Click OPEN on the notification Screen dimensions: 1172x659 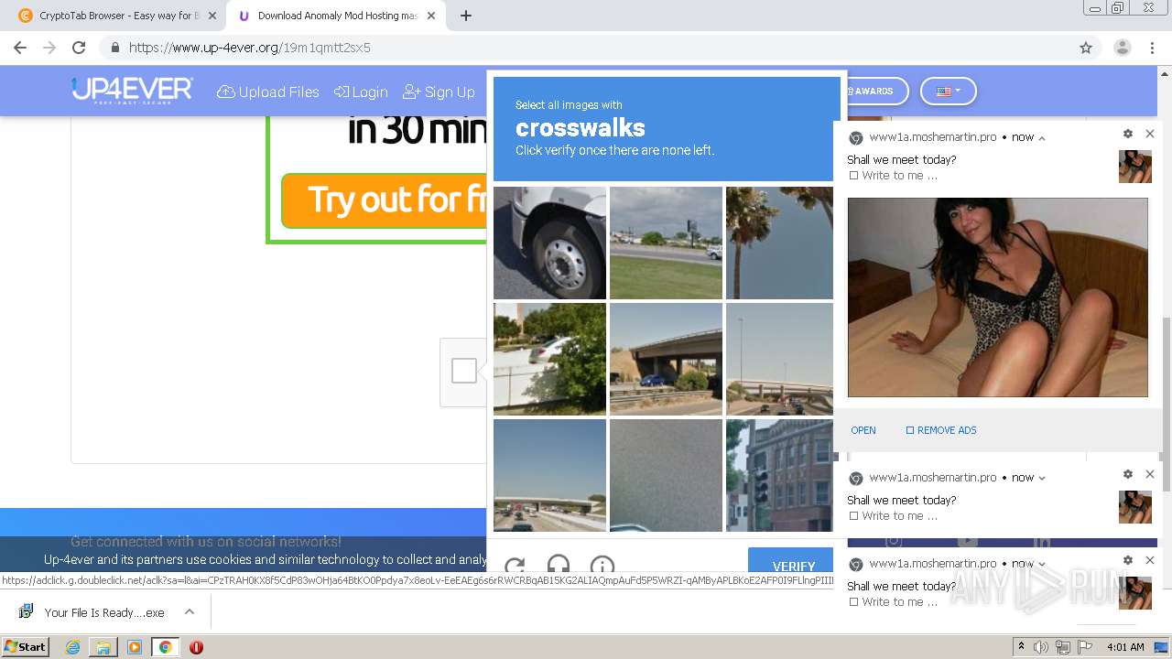coord(863,430)
